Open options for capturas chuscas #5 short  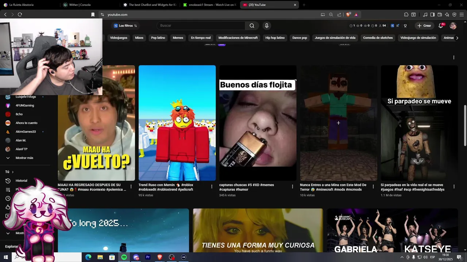pyautogui.click(x=292, y=187)
